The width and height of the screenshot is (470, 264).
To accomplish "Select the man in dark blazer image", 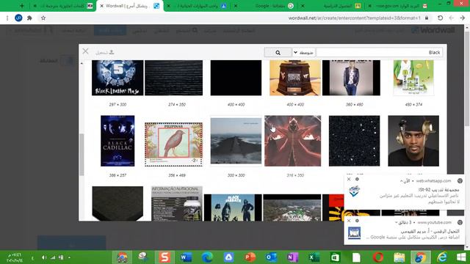I will [x=351, y=78].
